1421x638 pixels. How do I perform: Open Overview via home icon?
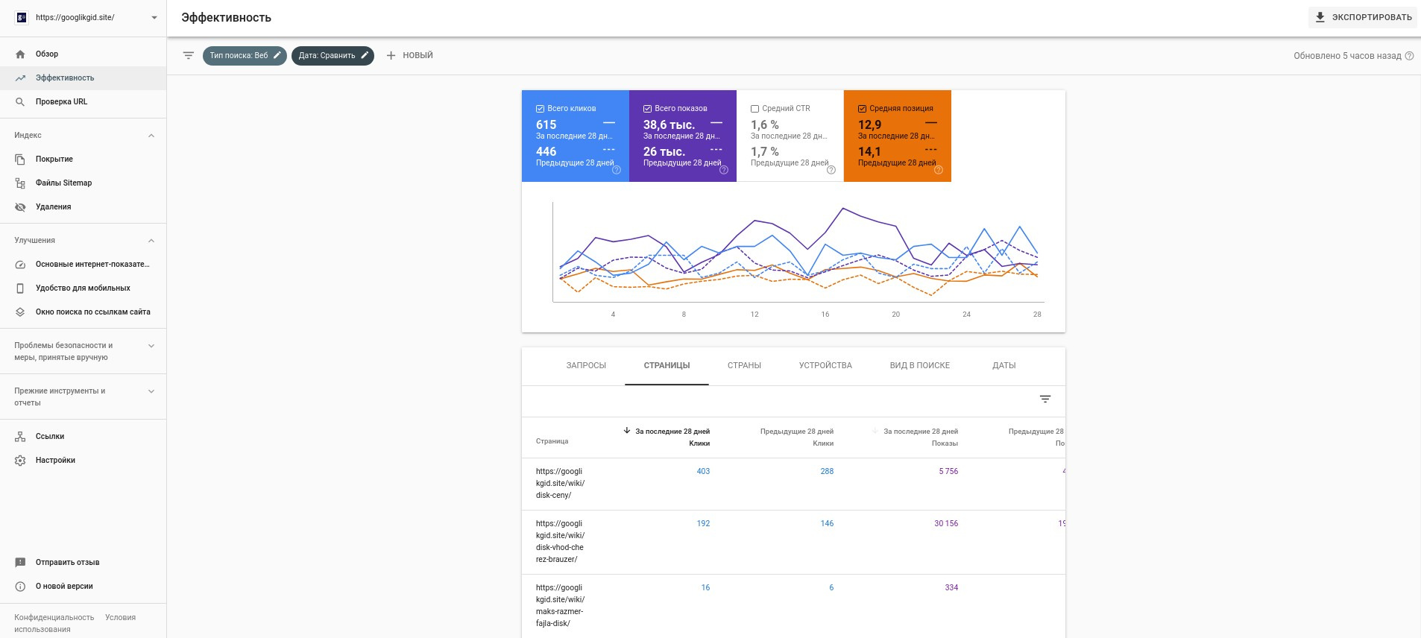[20, 54]
